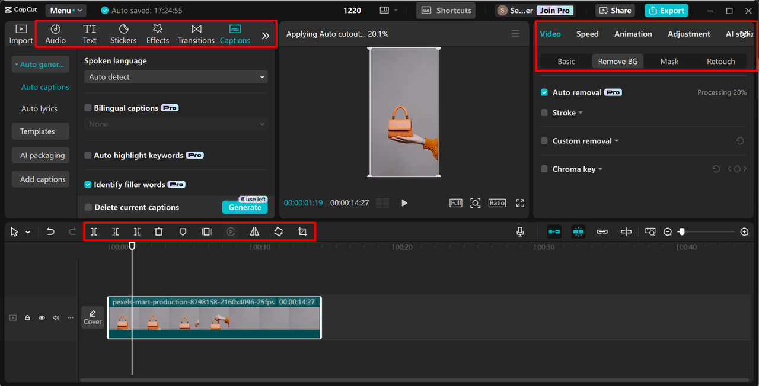Toggle clip linkage chain icon
Viewport: 759px width, 386px height.
tap(602, 232)
